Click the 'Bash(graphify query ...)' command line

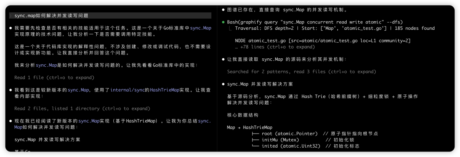[x=315, y=22]
